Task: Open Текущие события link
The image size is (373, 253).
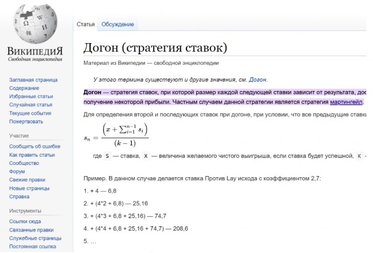Action: tap(30, 113)
